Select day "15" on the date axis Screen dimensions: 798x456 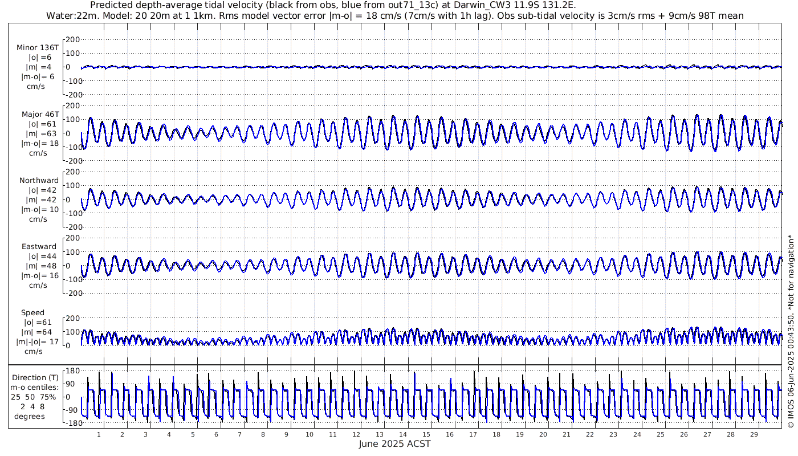click(x=426, y=434)
